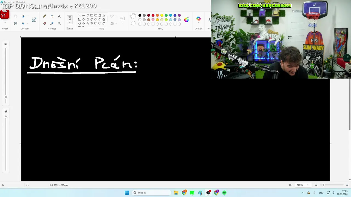This screenshot has width=351, height=197.
Task: Pick the purple color swatch
Action: pos(179,15)
